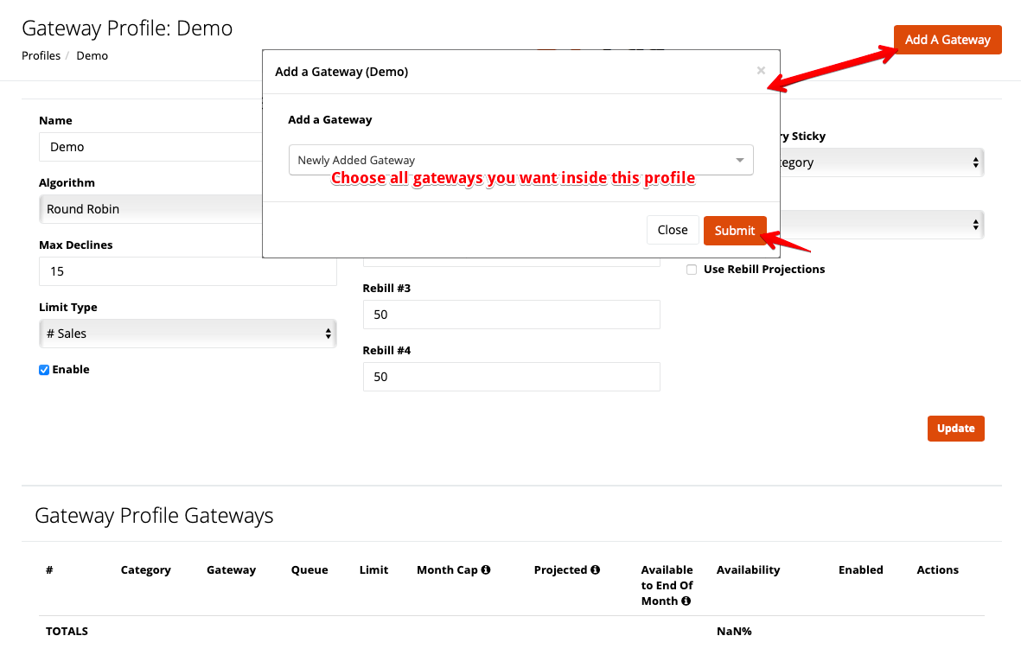Viewport: 1021px width, 655px height.
Task: Click the Month Cap info icon
Action: tap(486, 570)
